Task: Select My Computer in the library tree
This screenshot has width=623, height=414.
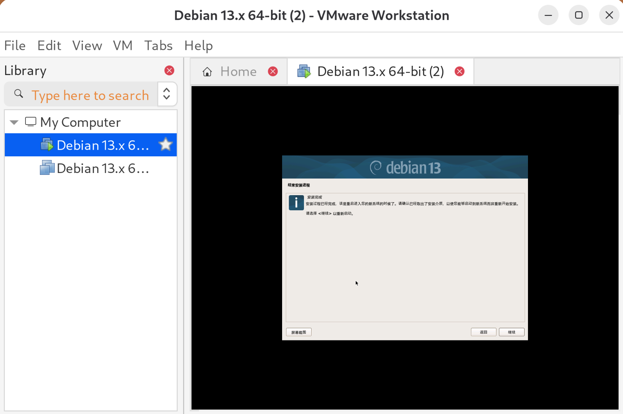Action: pos(80,122)
